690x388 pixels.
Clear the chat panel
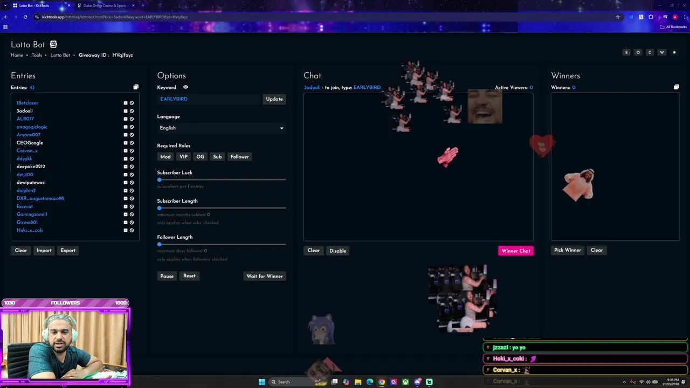(314, 251)
